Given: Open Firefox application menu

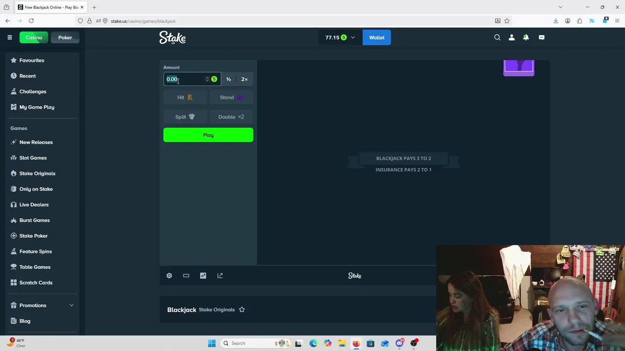Looking at the screenshot, I should coord(617,21).
